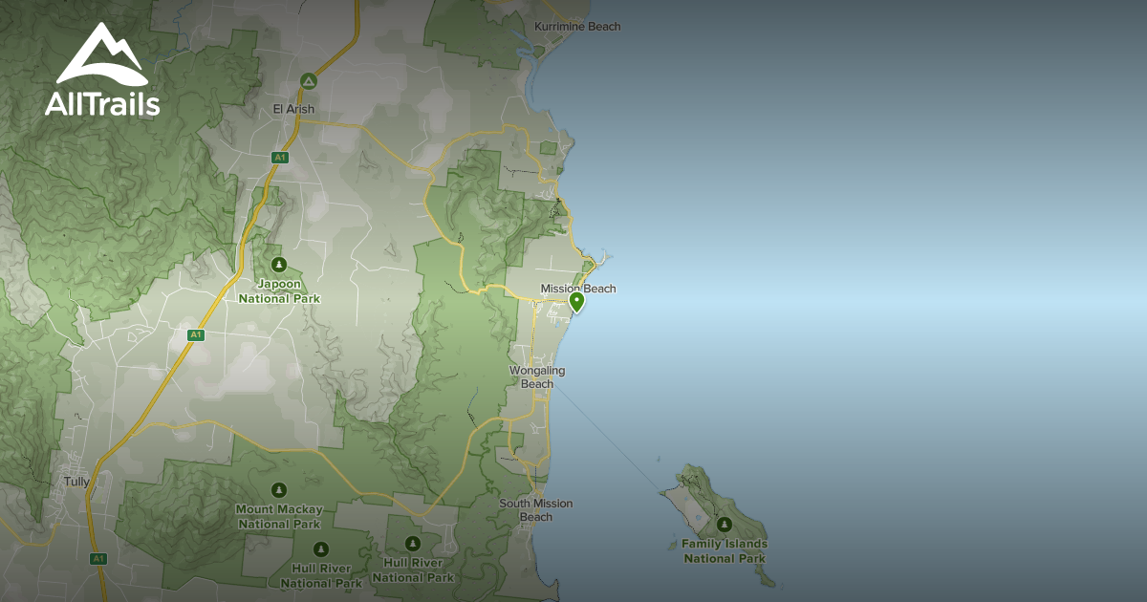Viewport: 1147px width, 602px height.
Task: Click the South Mission Beach label
Action: [536, 510]
